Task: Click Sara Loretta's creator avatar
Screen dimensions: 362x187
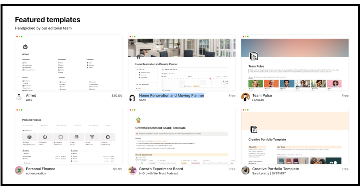Action: click(x=245, y=171)
